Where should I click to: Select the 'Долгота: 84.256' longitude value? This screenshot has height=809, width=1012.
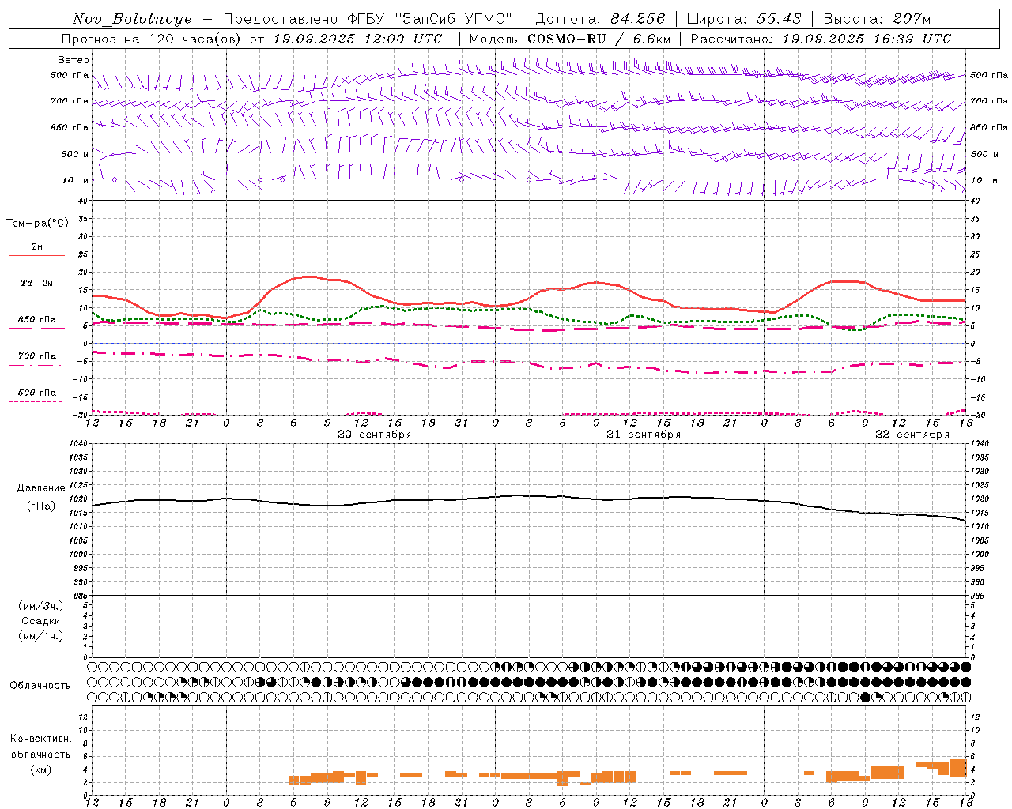click(x=601, y=19)
